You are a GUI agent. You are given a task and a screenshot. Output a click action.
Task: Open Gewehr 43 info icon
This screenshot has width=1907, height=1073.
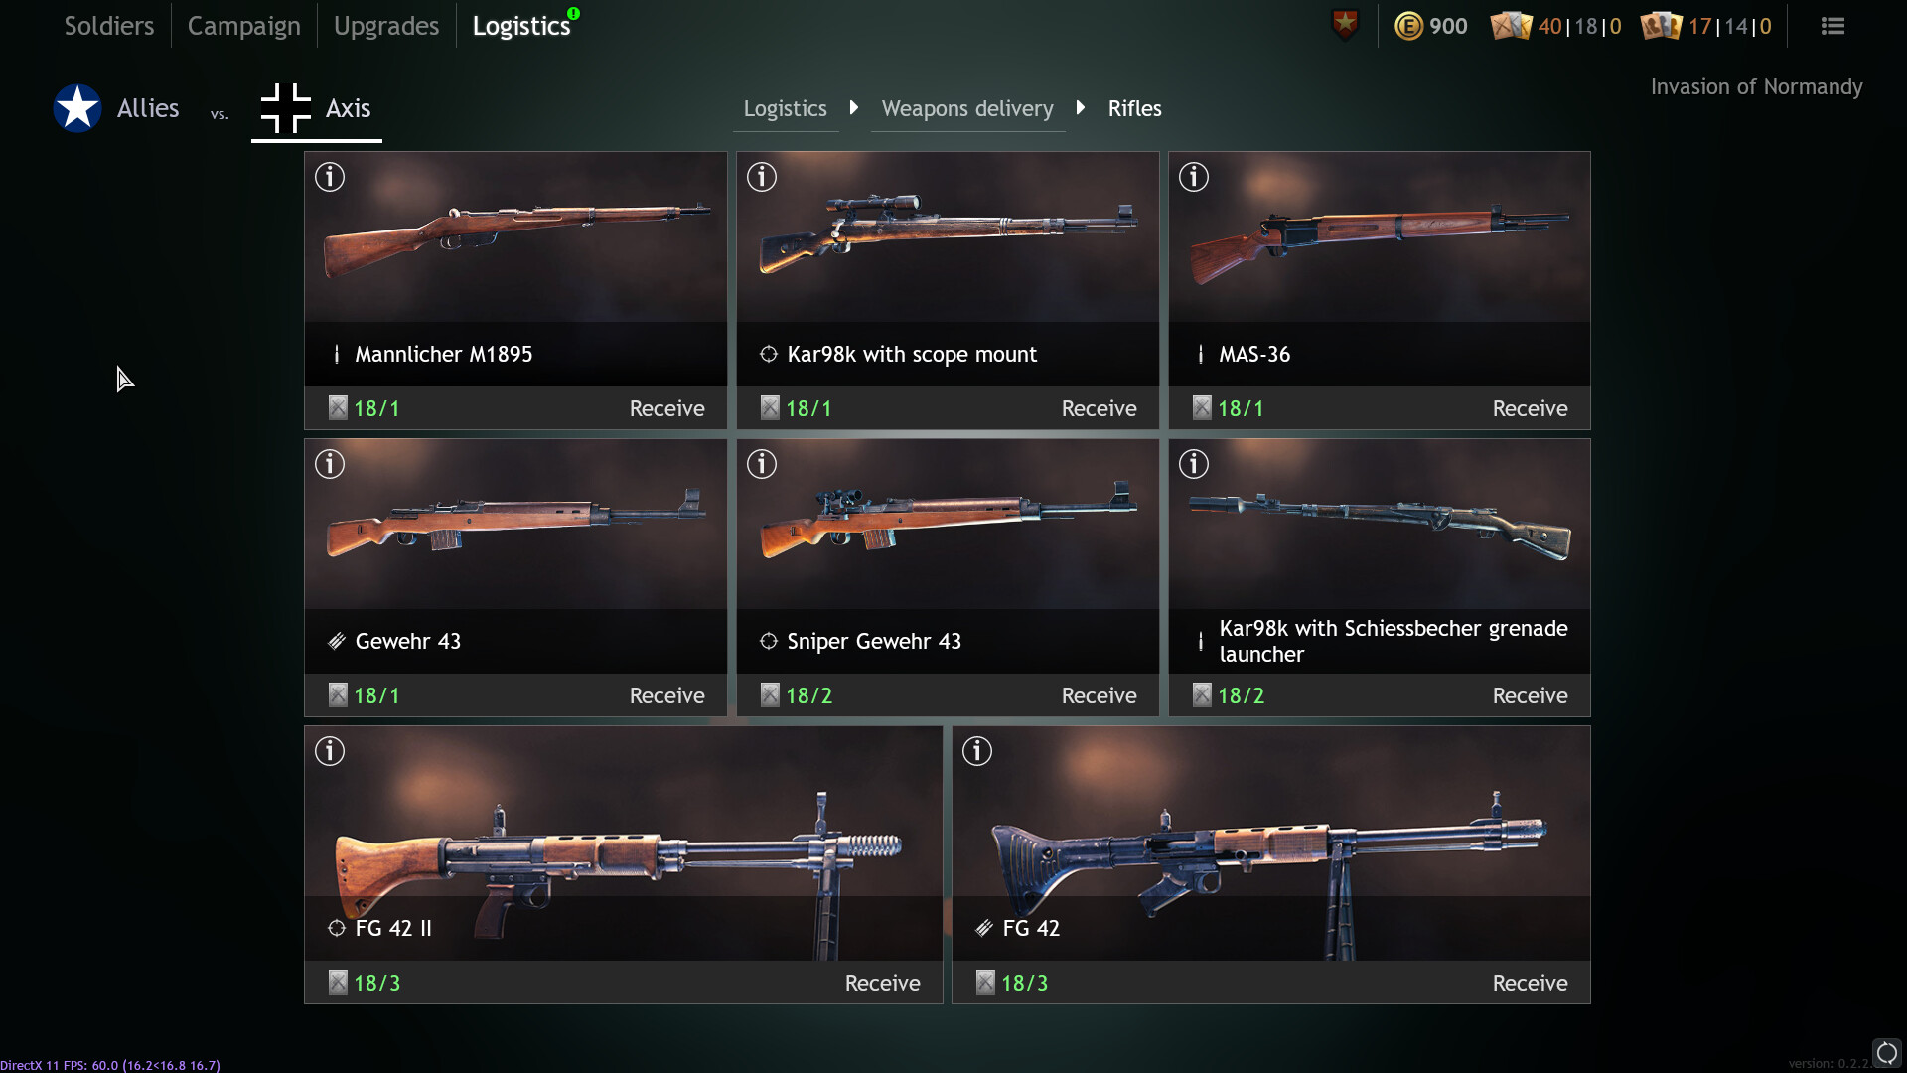330,464
